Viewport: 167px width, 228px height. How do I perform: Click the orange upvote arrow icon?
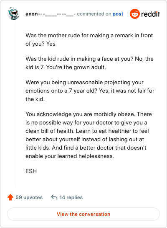point(10,197)
